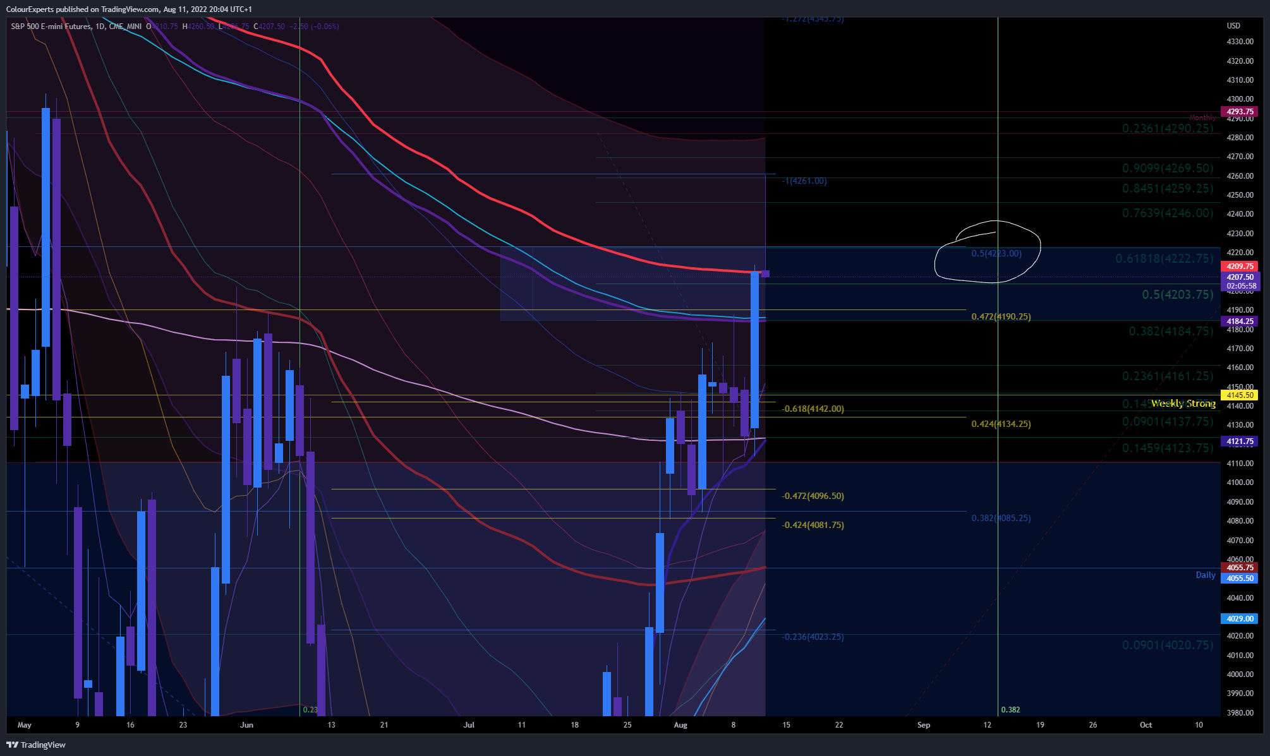Click the red 4293.75 Monthly price label

point(1240,112)
